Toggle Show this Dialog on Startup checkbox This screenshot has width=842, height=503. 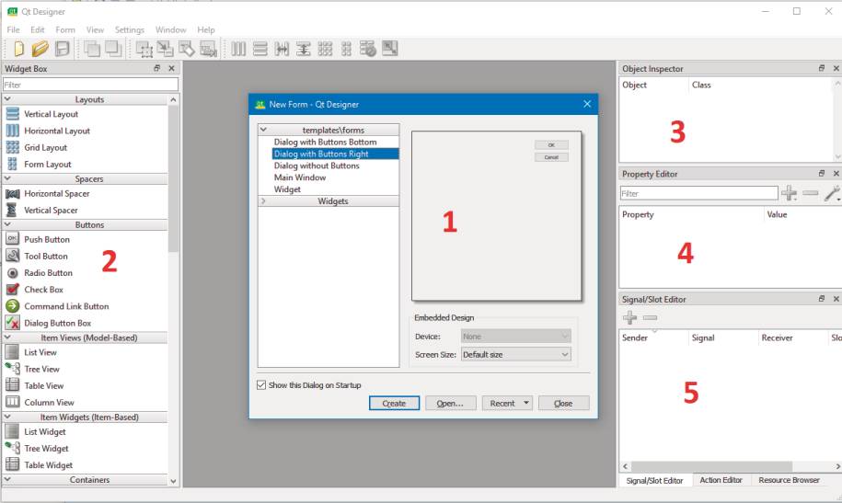pos(261,385)
